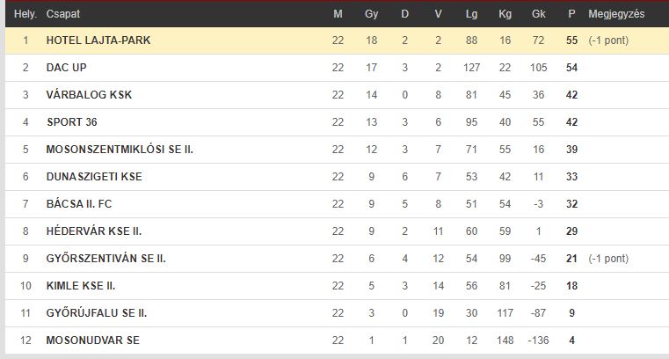669x359 pixels.
Task: Click the Gk goal difference header
Action: coord(538,14)
